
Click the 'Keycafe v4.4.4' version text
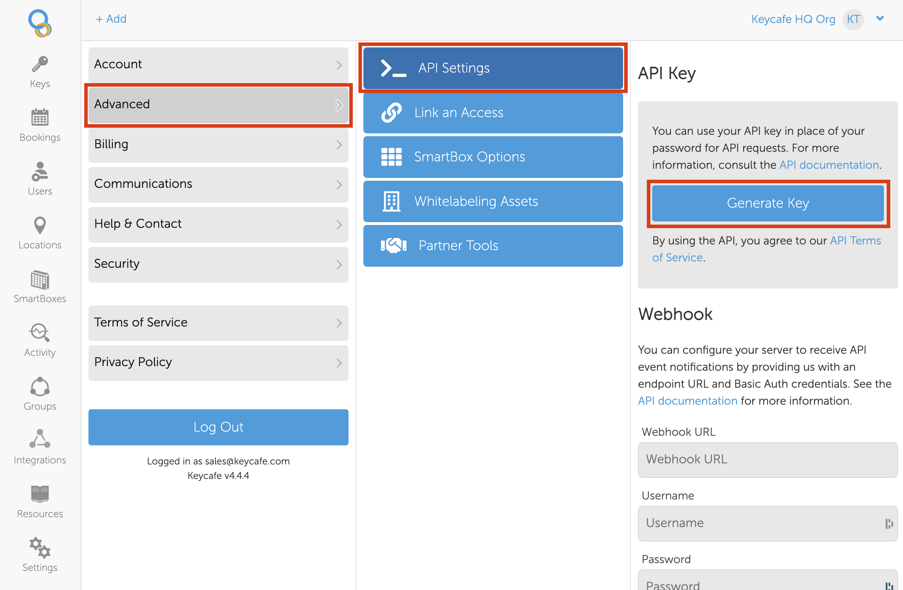218,475
